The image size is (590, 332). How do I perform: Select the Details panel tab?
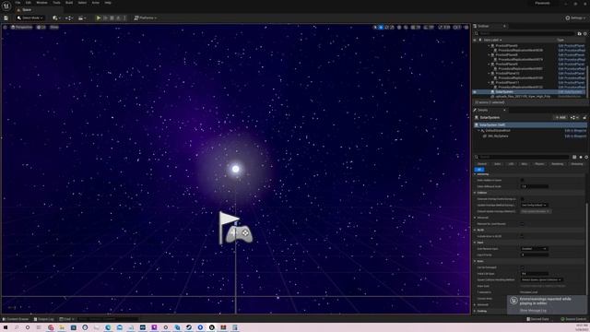(483, 110)
